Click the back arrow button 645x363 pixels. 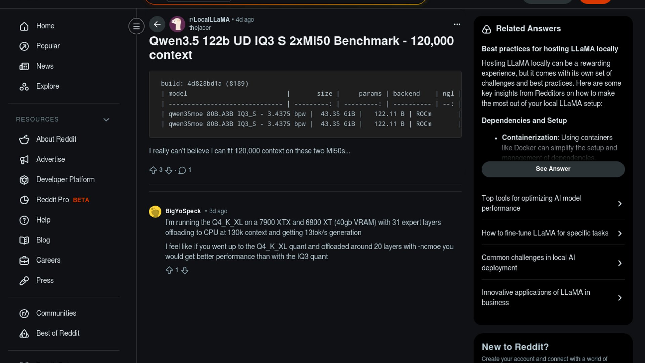click(x=157, y=24)
